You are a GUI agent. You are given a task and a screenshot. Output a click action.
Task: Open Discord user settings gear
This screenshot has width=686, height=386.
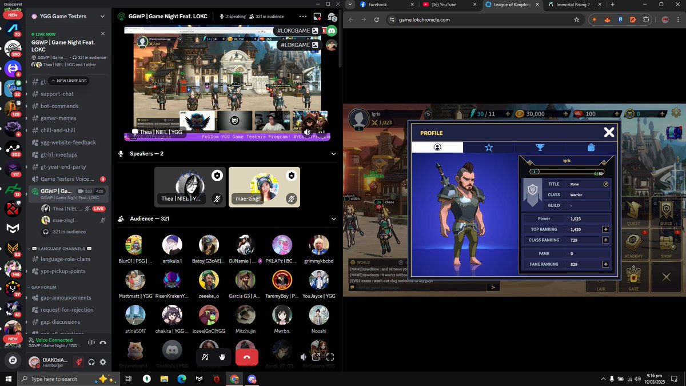pyautogui.click(x=103, y=361)
